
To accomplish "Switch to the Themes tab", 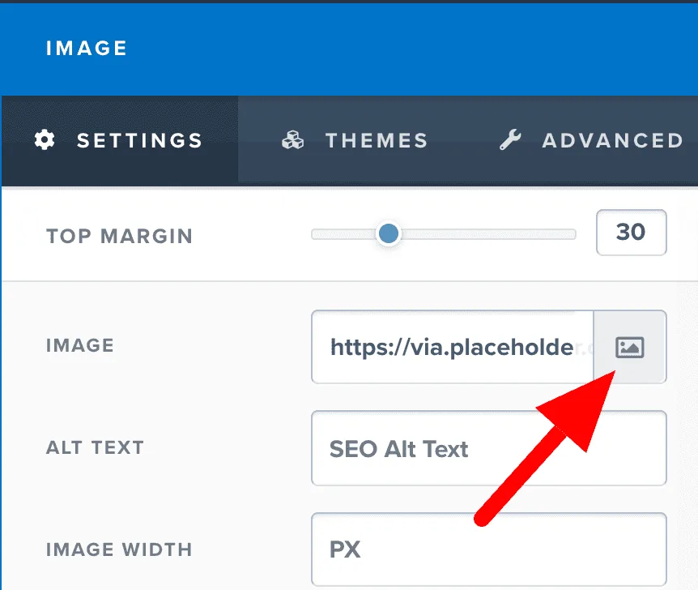I will point(355,140).
